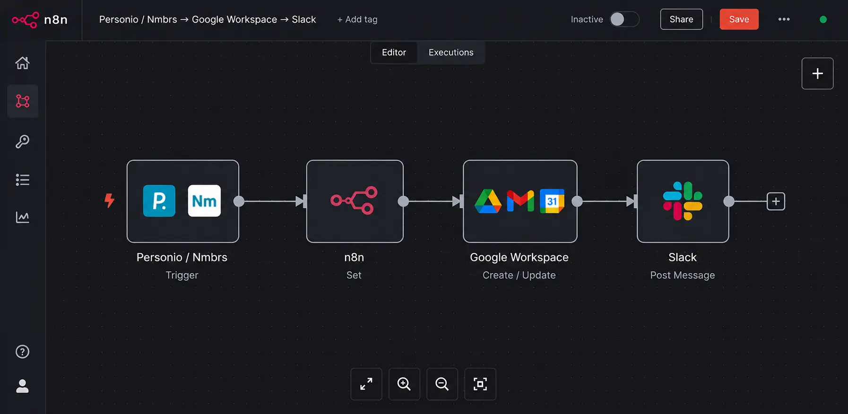Toggle the workflow Inactive switch

[624, 19]
